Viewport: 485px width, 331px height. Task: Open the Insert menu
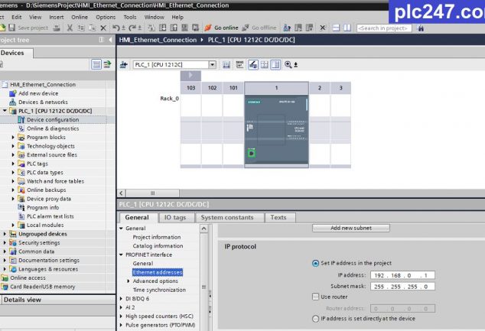(57, 17)
